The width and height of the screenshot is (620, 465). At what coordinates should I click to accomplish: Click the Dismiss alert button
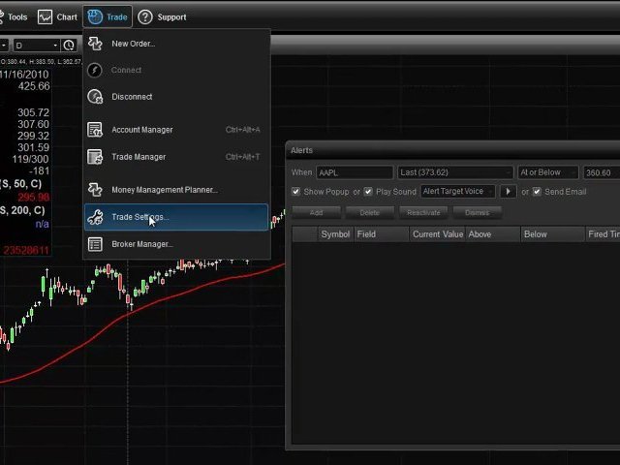tap(478, 213)
